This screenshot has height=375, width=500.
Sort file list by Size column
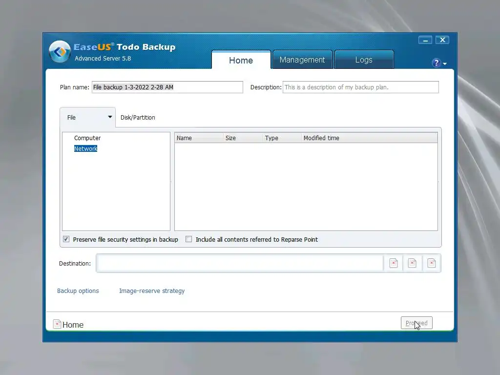click(243, 138)
